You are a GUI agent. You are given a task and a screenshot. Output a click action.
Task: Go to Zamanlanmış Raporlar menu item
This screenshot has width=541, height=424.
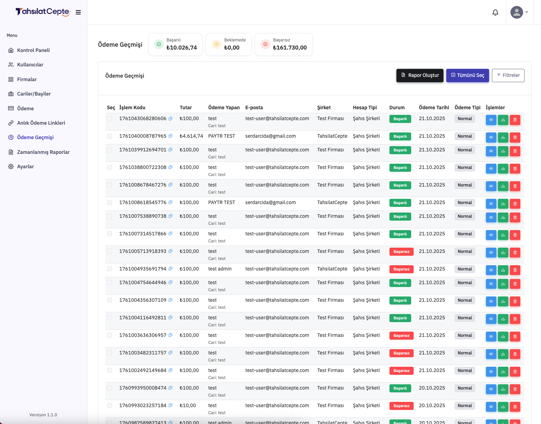click(x=43, y=152)
